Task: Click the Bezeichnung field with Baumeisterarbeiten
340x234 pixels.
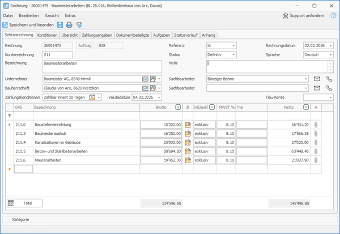Action: click(x=102, y=67)
